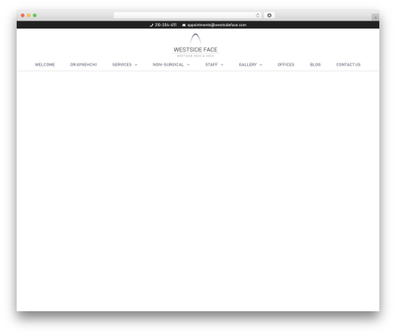
Task: Open a new tab with the plus button
Action: click(x=375, y=17)
